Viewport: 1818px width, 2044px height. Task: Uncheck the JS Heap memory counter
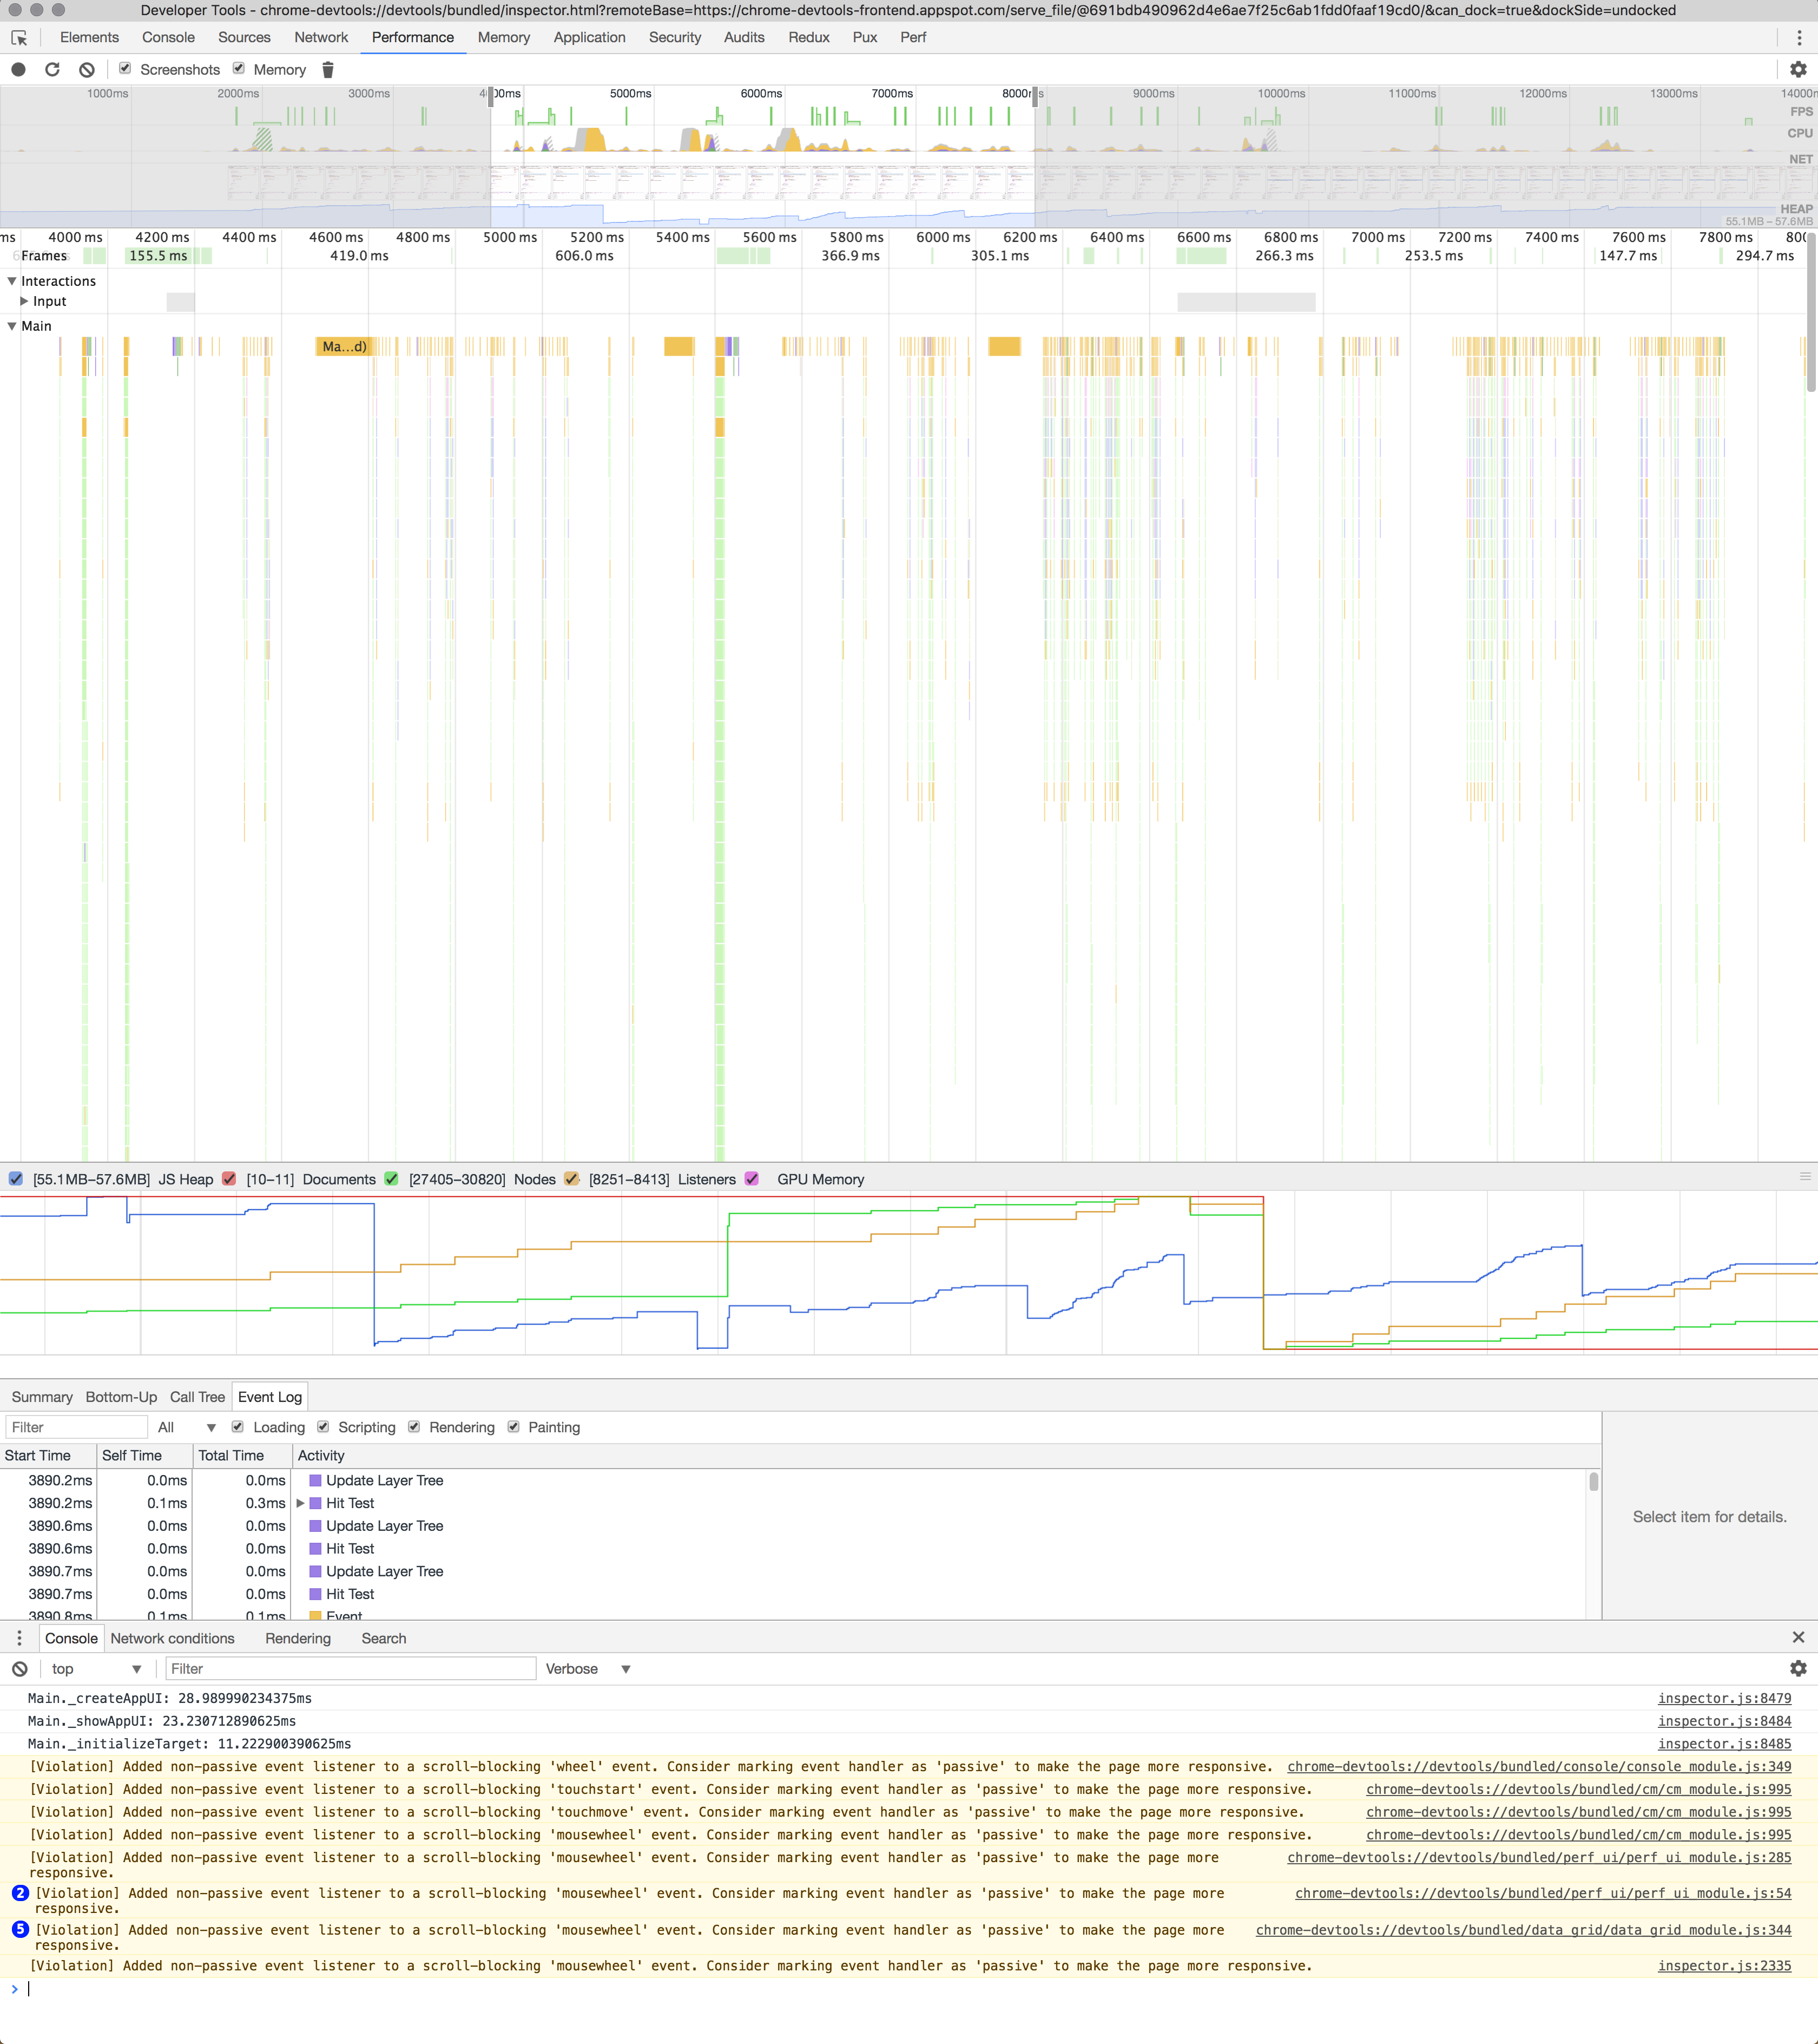[x=15, y=1179]
